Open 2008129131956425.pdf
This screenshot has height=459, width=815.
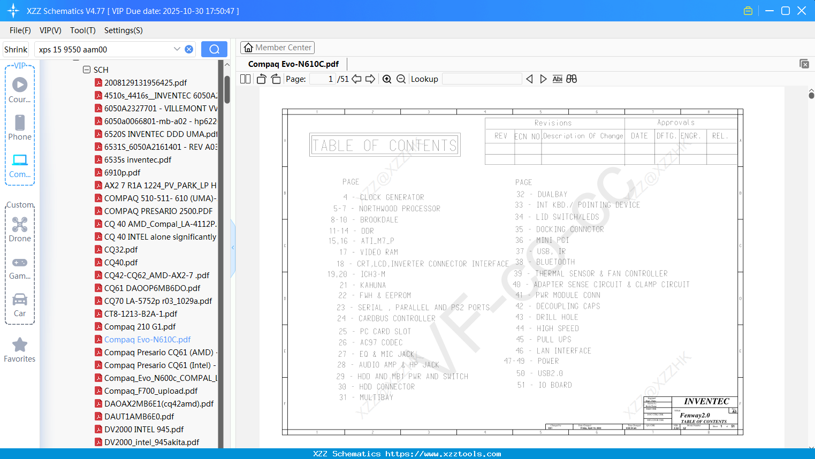click(146, 83)
